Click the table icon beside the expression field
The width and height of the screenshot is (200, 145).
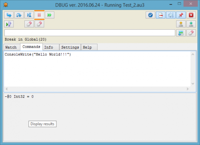[181, 33]
